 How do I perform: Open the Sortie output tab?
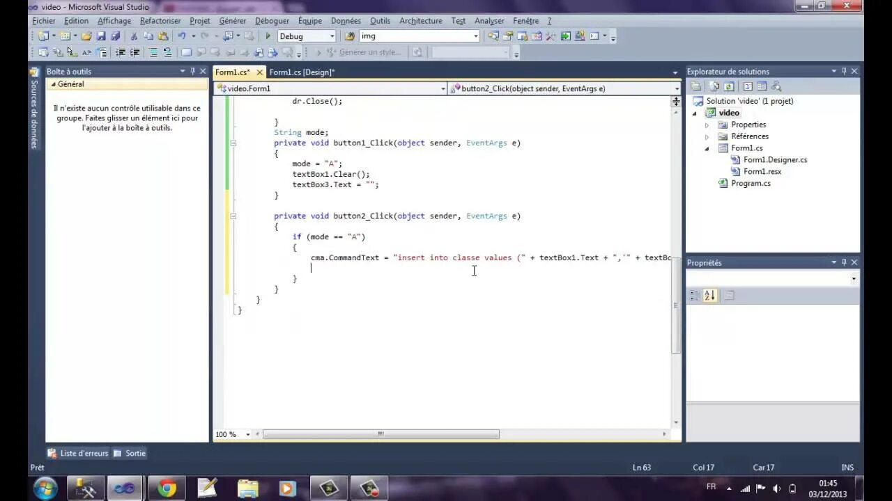click(130, 453)
